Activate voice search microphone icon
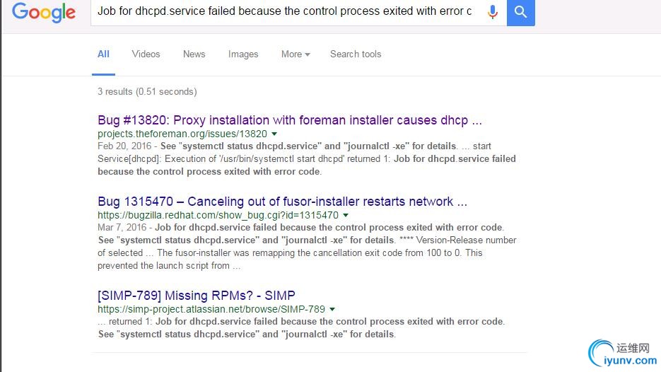The height and width of the screenshot is (372, 661). point(492,12)
